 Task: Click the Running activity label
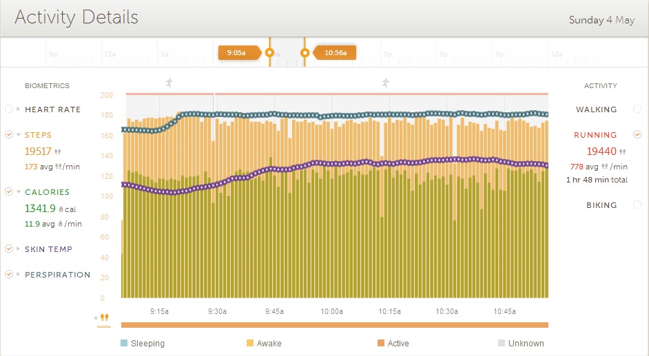(595, 135)
